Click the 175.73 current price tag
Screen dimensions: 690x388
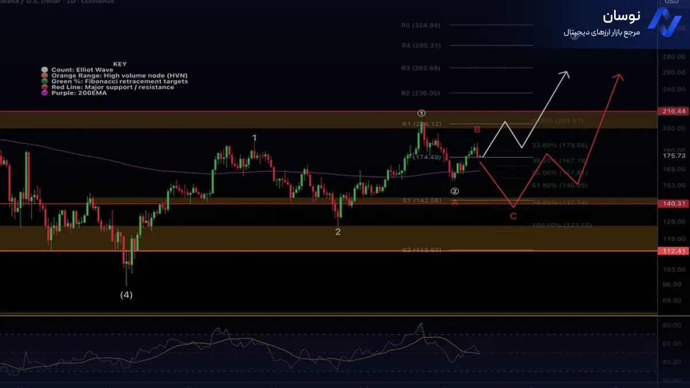point(674,156)
